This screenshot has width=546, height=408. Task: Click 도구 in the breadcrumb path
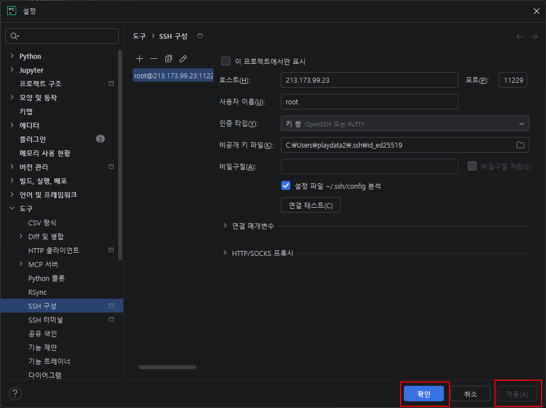coord(139,36)
